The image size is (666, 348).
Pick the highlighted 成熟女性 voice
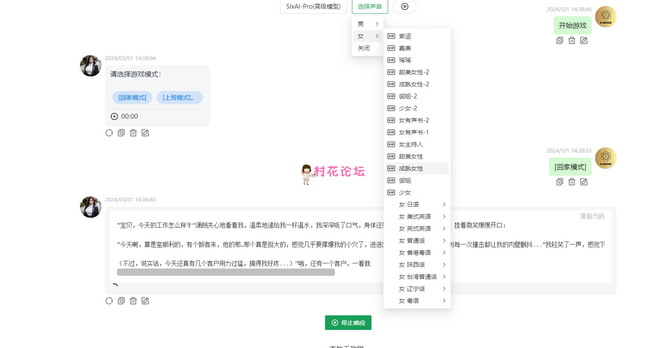[x=417, y=168]
